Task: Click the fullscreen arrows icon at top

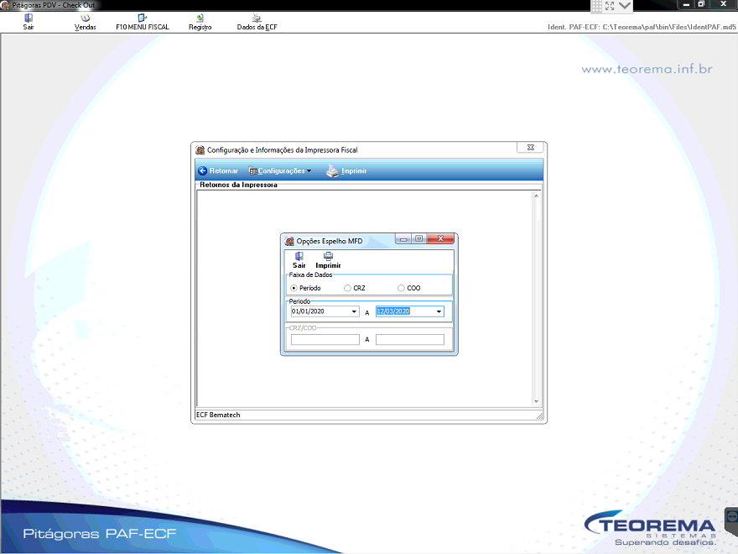Action: (610, 6)
